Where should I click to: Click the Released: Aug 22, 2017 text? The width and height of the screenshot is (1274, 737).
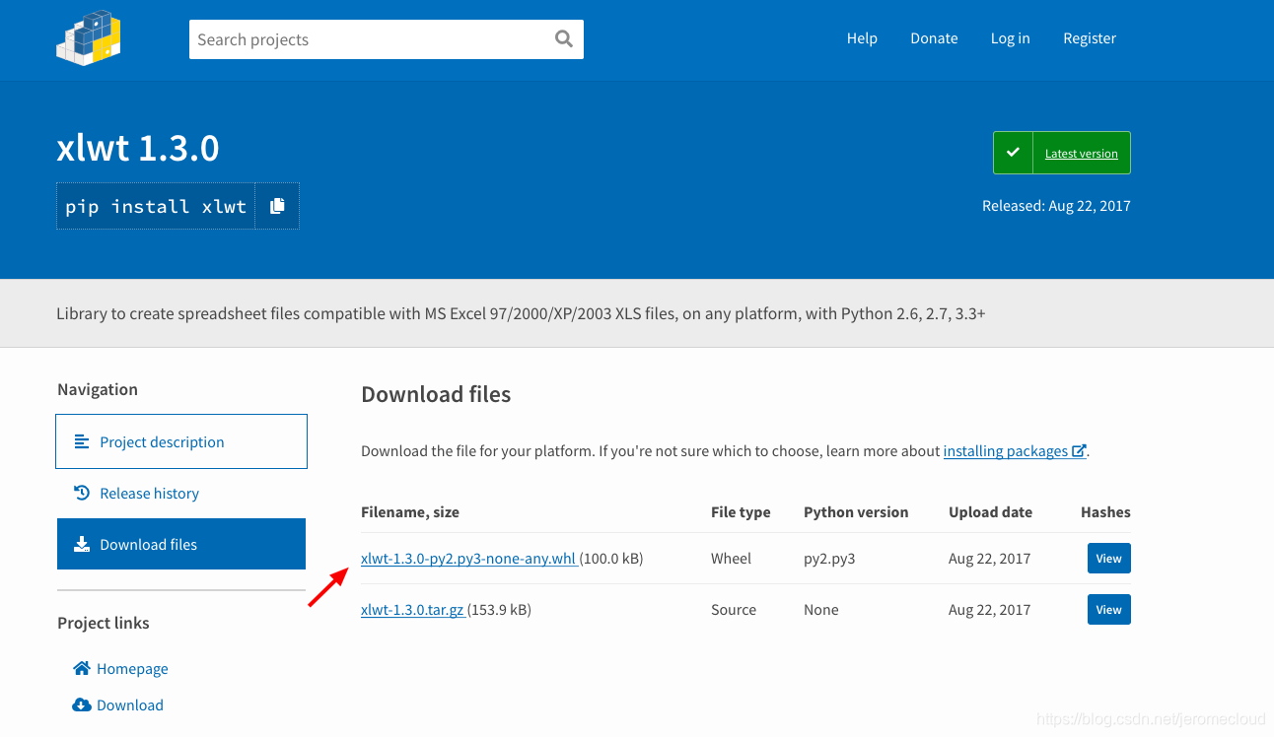(1056, 206)
